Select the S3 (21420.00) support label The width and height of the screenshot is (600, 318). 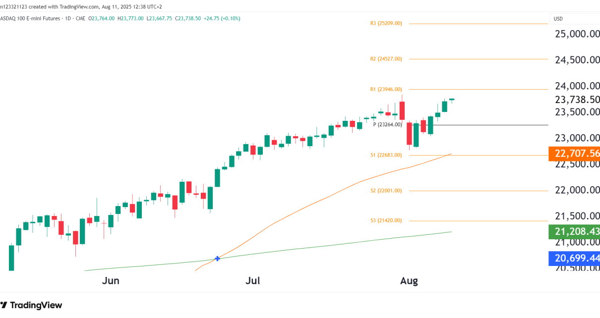[x=386, y=221]
